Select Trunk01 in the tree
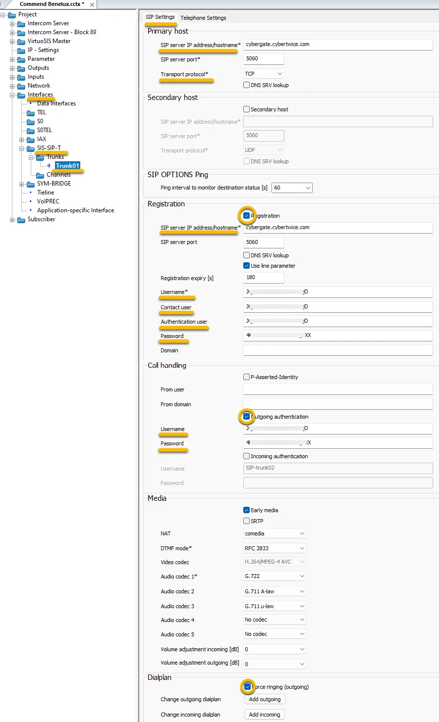The image size is (439, 722). click(x=67, y=166)
